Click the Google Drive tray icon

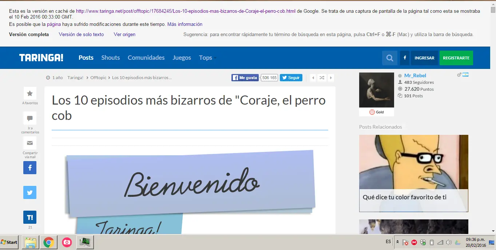coord(457,242)
